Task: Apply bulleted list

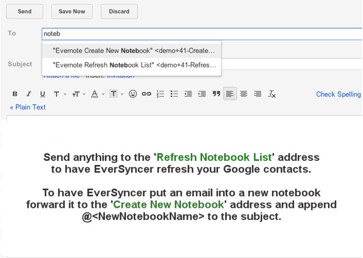Action: coord(174,93)
